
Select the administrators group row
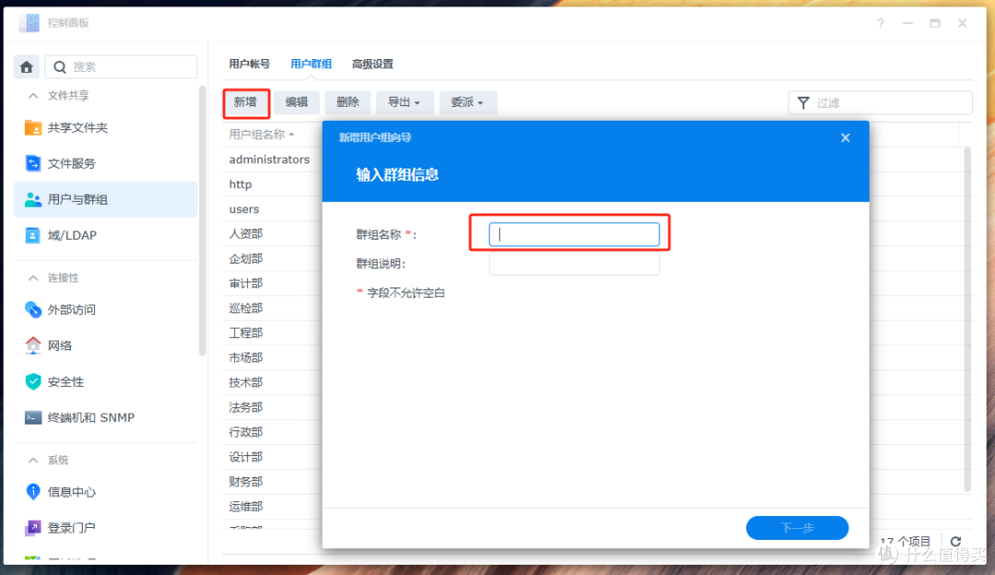click(274, 159)
